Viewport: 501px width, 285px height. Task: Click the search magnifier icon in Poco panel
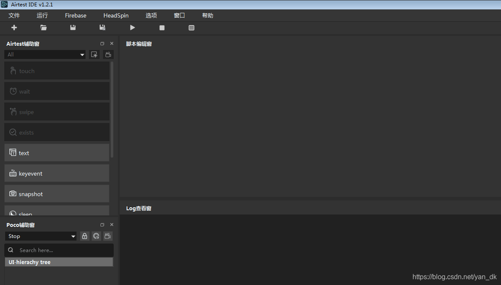tap(11, 250)
